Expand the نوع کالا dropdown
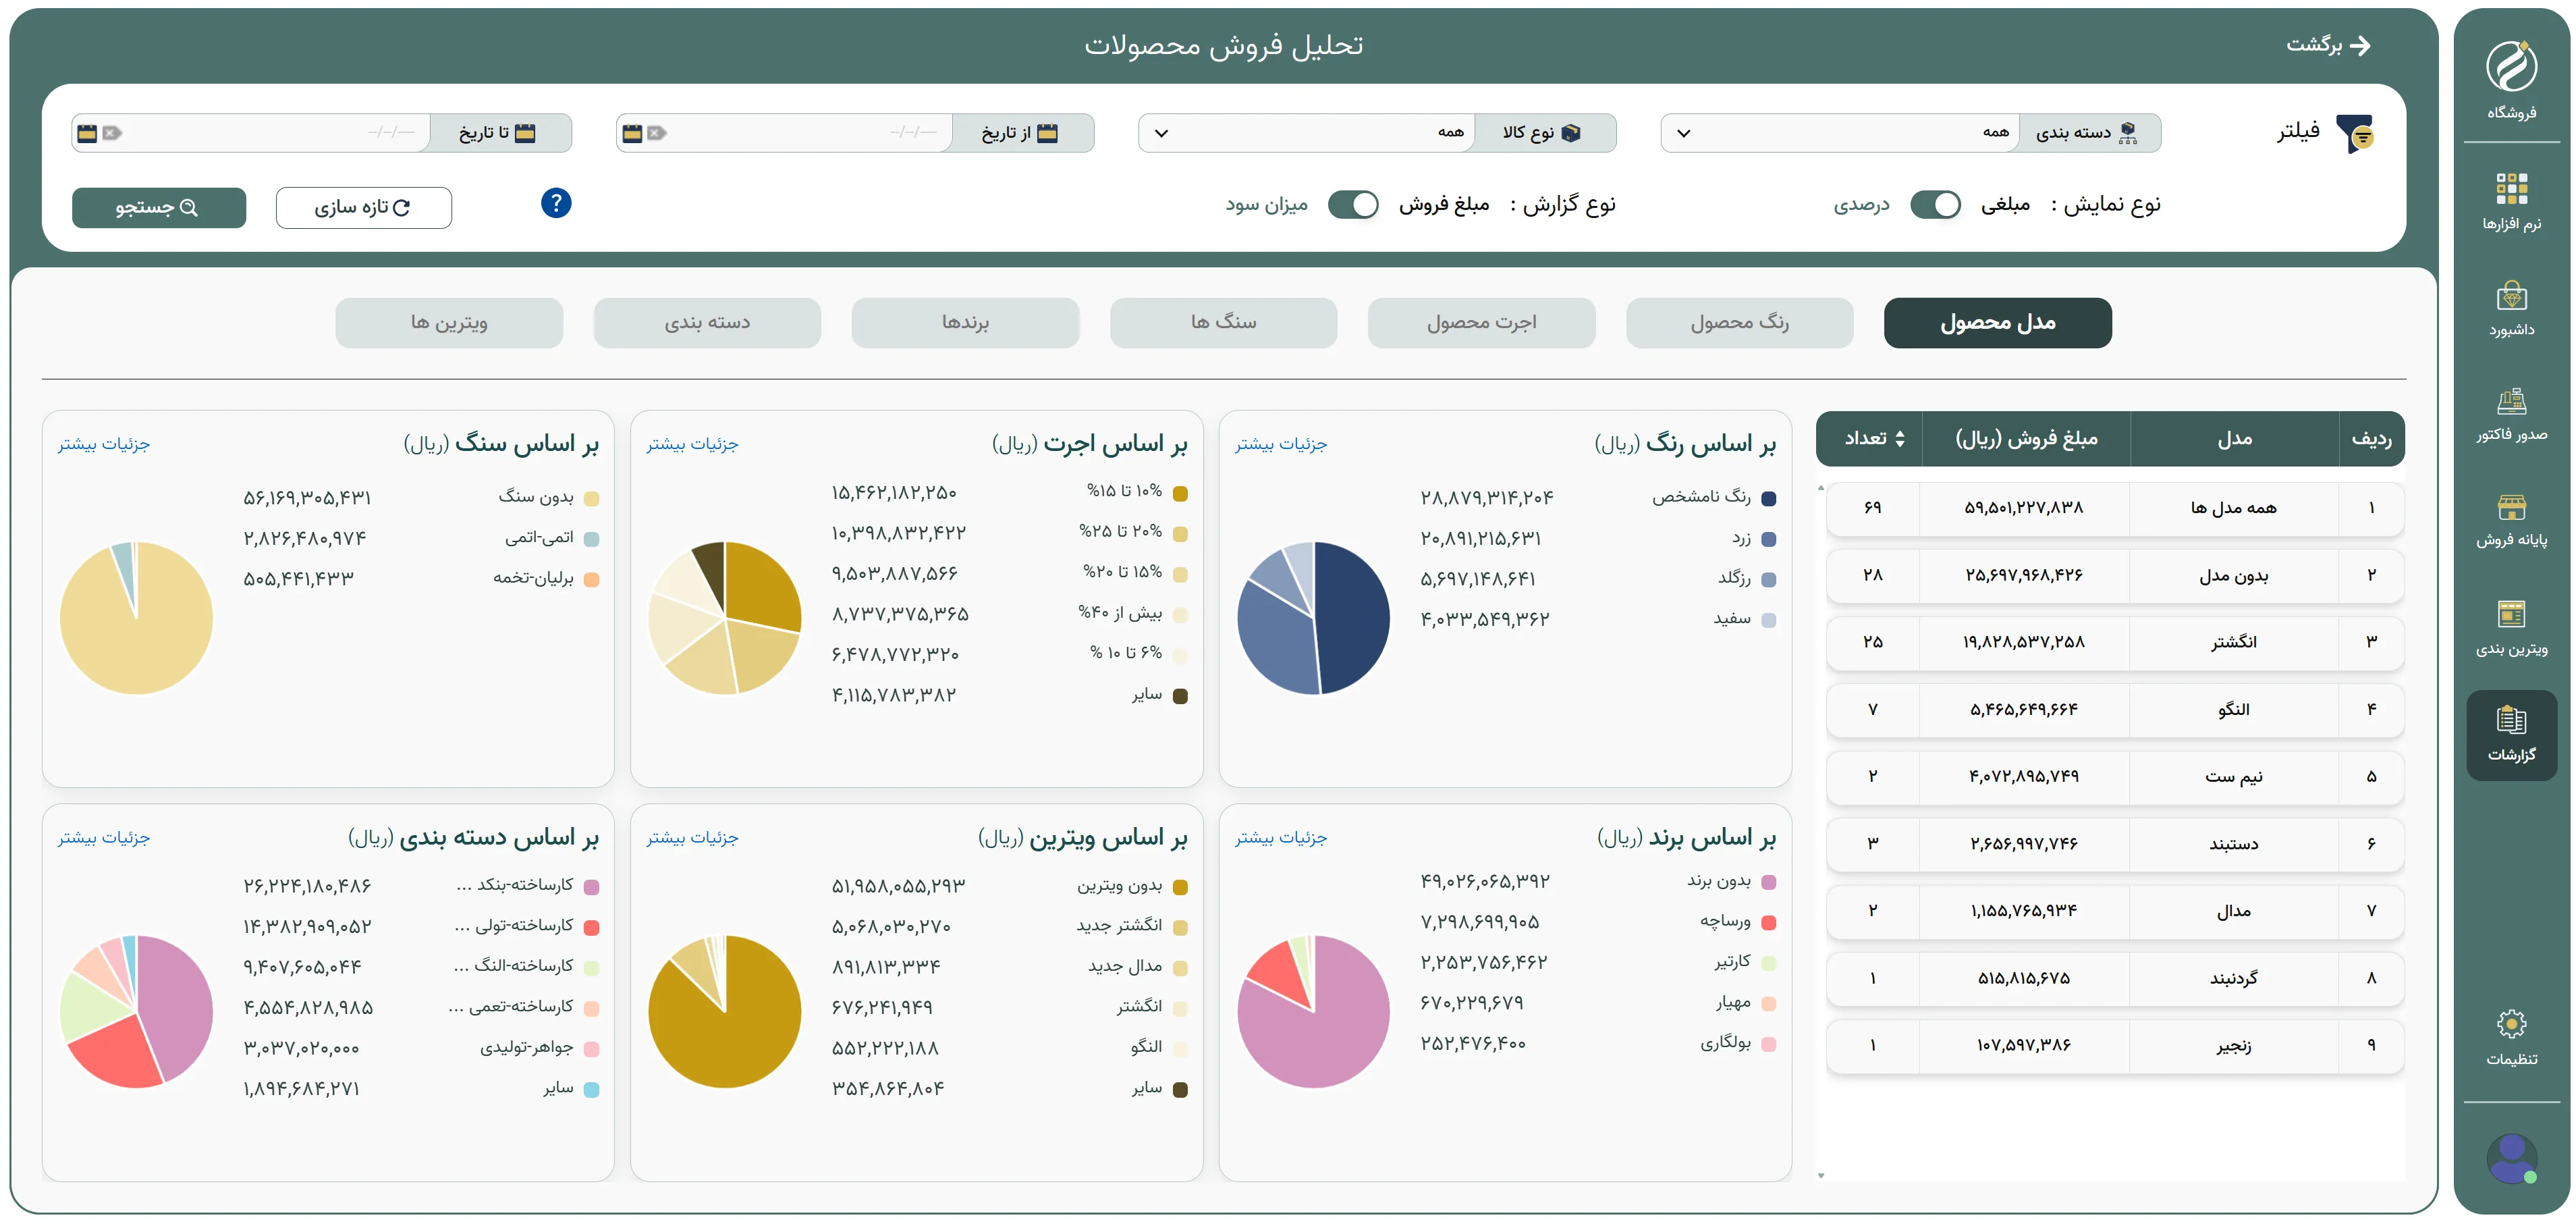The width and height of the screenshot is (2576, 1222). 1305,132
